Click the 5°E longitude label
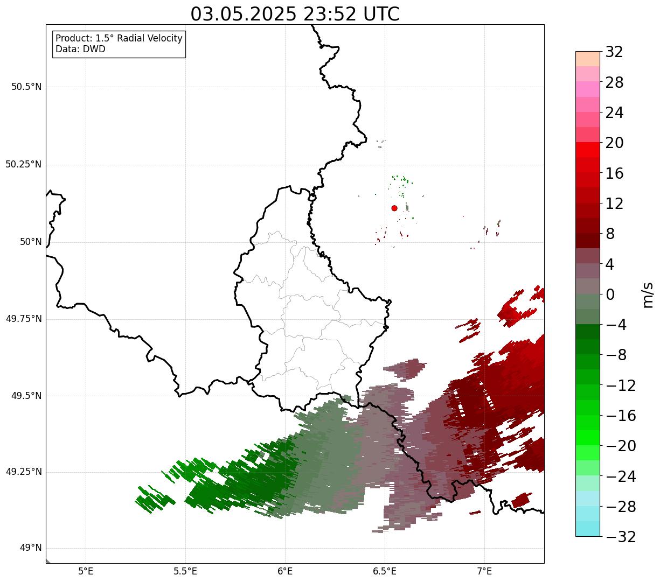 [x=86, y=571]
